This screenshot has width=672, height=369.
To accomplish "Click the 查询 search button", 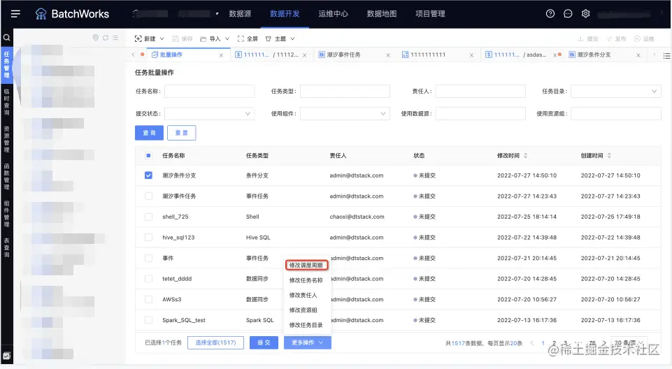I will pos(149,133).
